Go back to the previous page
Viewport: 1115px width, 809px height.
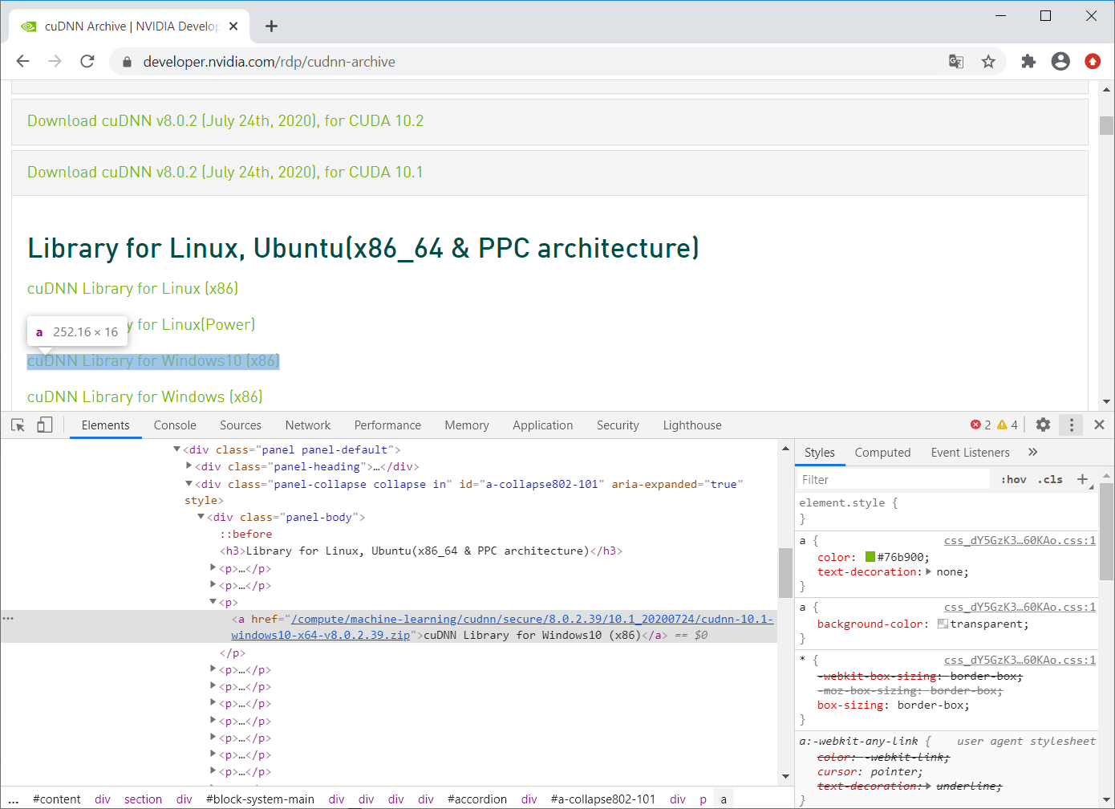[22, 62]
